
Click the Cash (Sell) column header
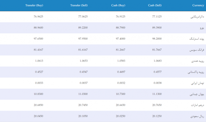(x=155, y=5)
